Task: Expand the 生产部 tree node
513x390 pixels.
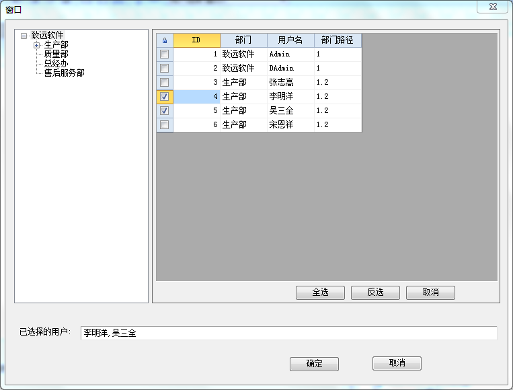Action: (x=37, y=45)
